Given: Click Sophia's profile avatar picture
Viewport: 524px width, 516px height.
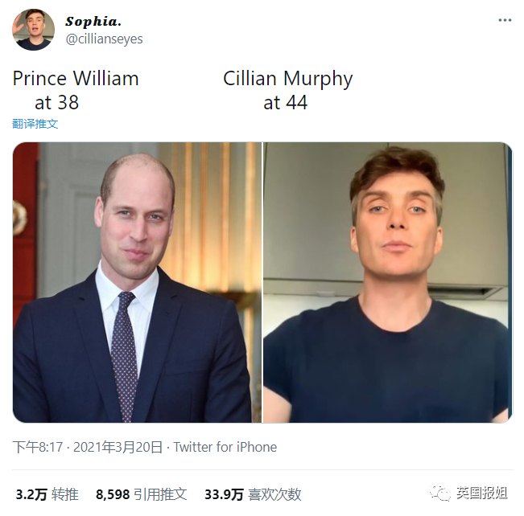Looking at the screenshot, I should [x=33, y=30].
